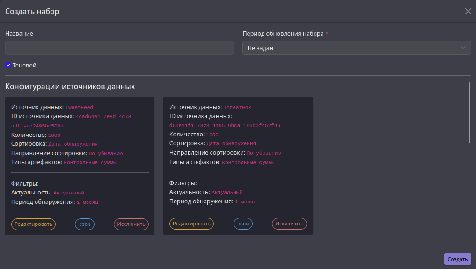476x269 pixels.
Task: Click the ThreatFox source name value
Action: click(237, 108)
